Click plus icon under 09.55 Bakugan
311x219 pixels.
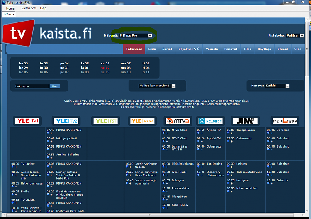(167, 183)
